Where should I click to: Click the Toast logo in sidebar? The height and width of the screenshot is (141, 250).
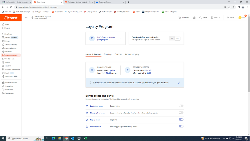11,18
